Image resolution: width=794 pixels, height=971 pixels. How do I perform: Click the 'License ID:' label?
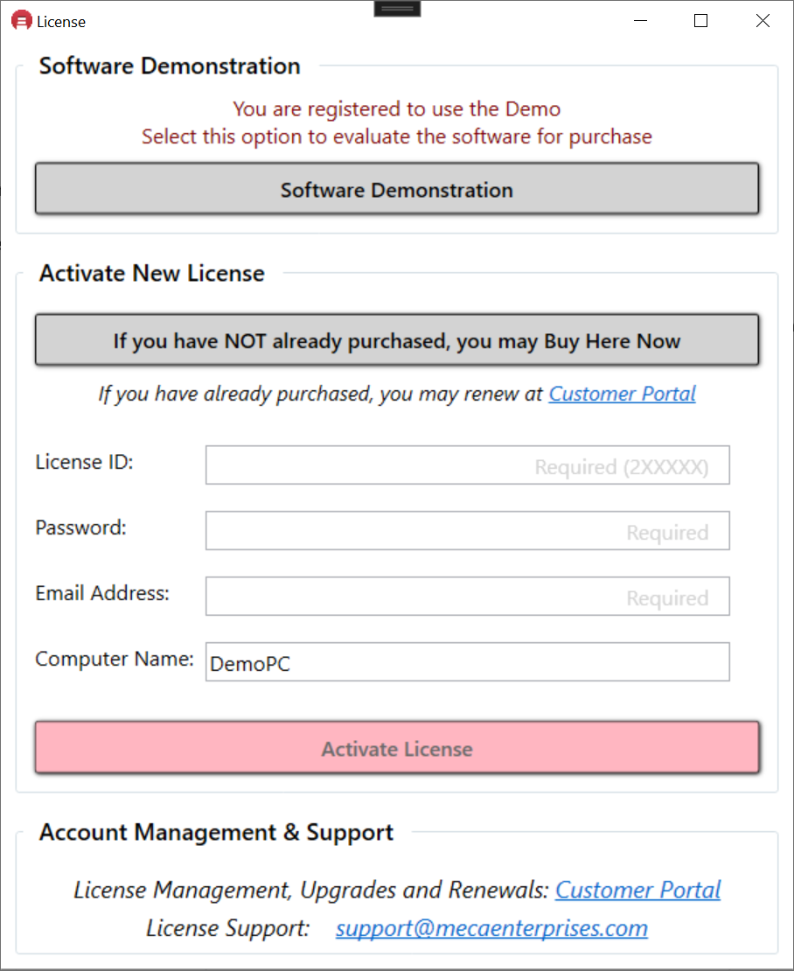click(x=84, y=462)
